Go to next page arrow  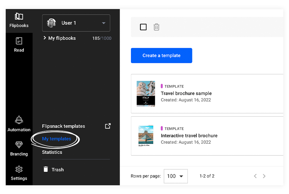(264, 176)
